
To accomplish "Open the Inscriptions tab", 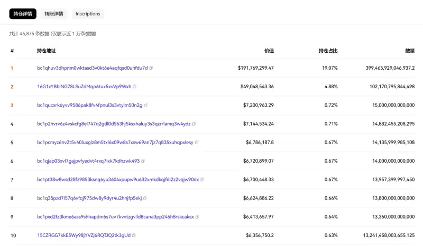I will coord(87,14).
